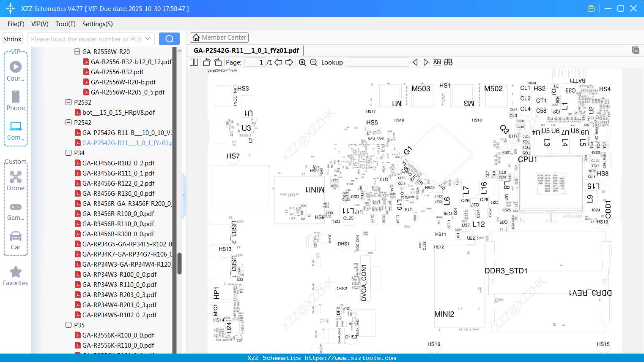Find previous Lookup match
This screenshot has height=362, width=644.
click(x=415, y=62)
